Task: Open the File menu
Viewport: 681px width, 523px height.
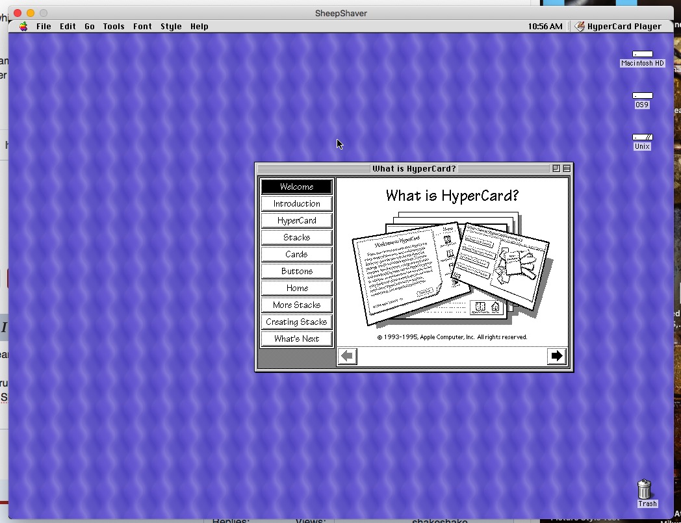Action: pos(44,27)
